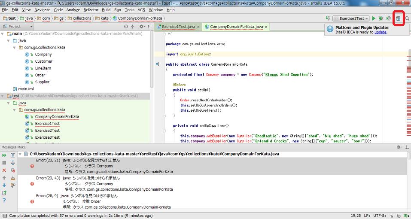Click the Messages panel vertical scrollbar

(409, 156)
